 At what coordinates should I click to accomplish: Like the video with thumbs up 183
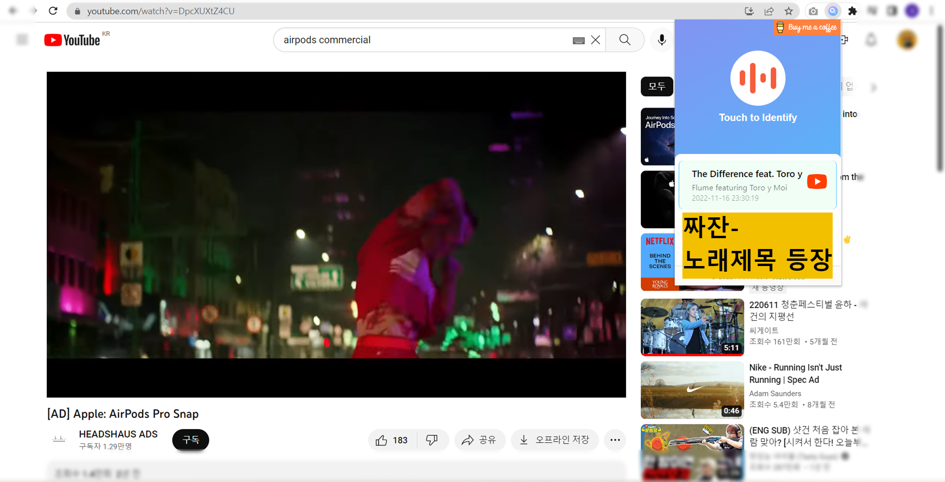pyautogui.click(x=392, y=440)
